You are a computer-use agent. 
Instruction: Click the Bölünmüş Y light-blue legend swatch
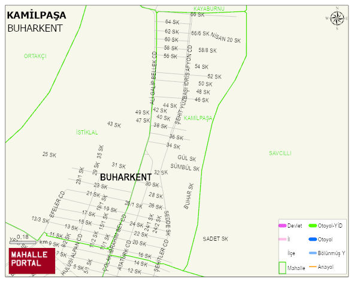tap(313, 253)
